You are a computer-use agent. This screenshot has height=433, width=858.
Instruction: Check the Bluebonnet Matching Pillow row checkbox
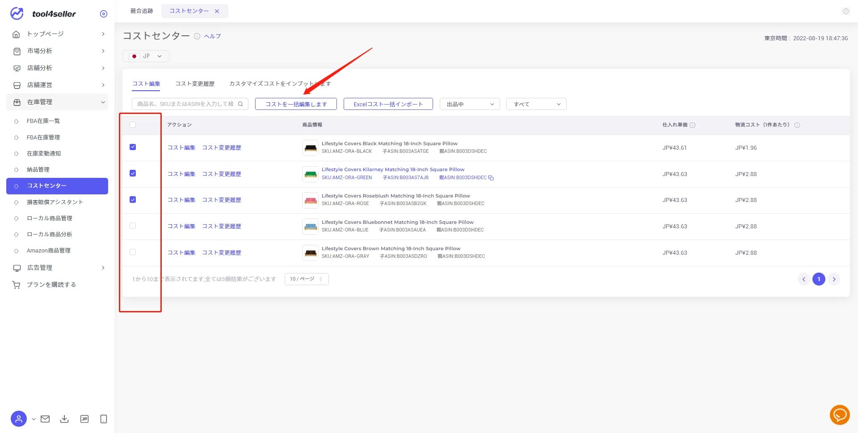(x=133, y=226)
